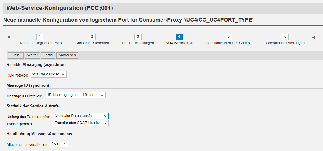Open the RM-Protokoll dropdown
323x151 pixels.
48,74
